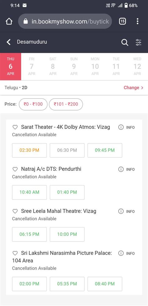Viewport: 148px width, 306px height.
Task: Select the SUN 9 APR date tab
Action: (74, 66)
